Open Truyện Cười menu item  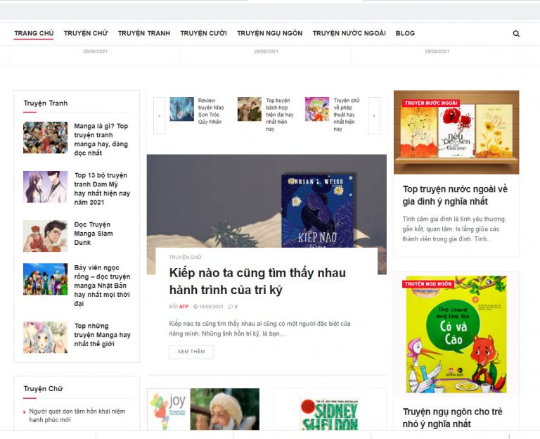pyautogui.click(x=203, y=33)
